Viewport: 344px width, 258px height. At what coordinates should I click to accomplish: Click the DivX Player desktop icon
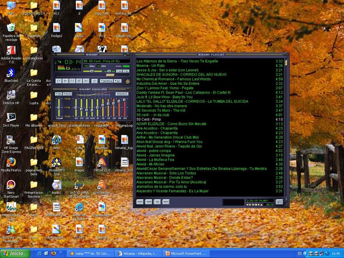click(x=11, y=120)
